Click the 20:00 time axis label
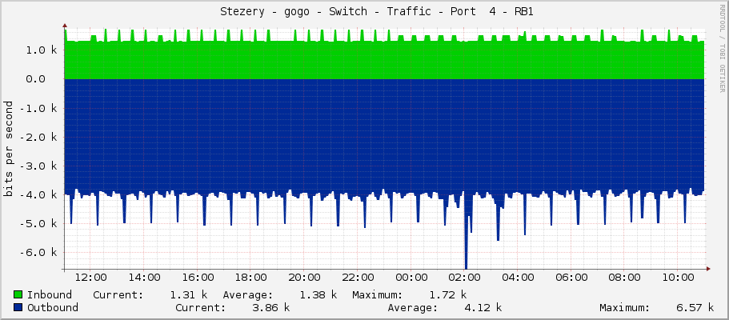The image size is (729, 320). tap(303, 278)
